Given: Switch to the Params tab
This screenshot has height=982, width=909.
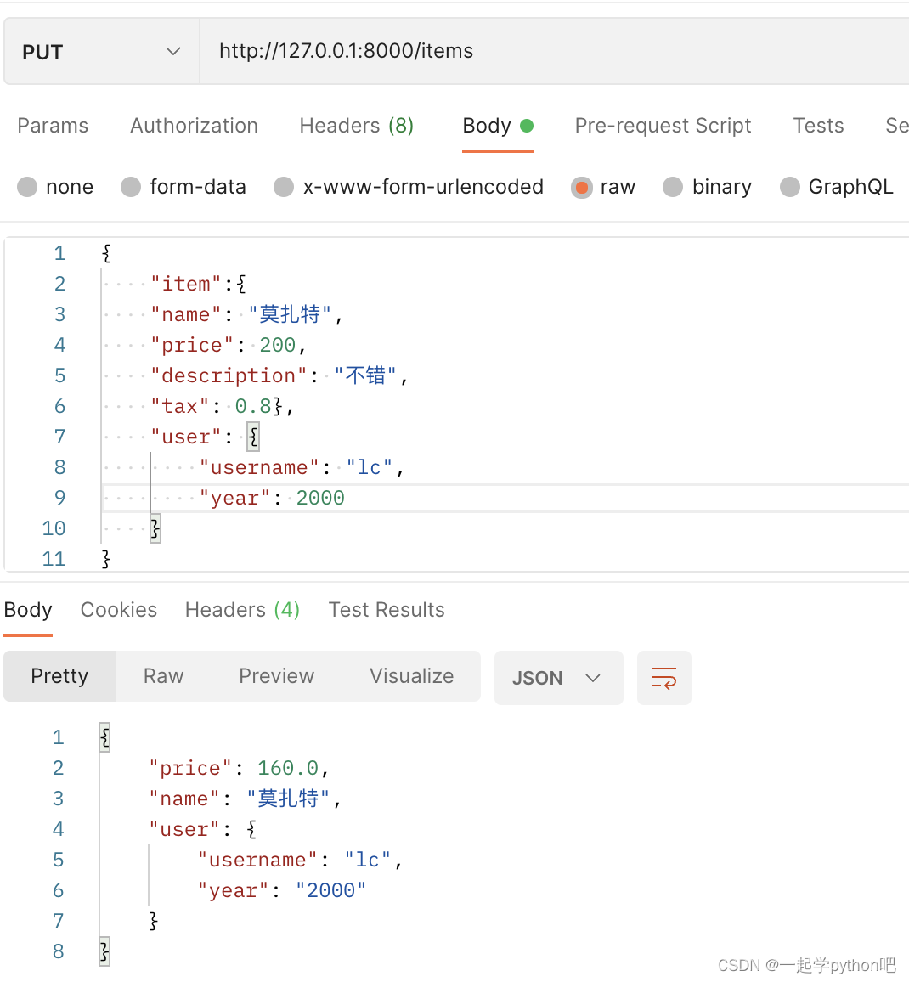Looking at the screenshot, I should pos(53,126).
